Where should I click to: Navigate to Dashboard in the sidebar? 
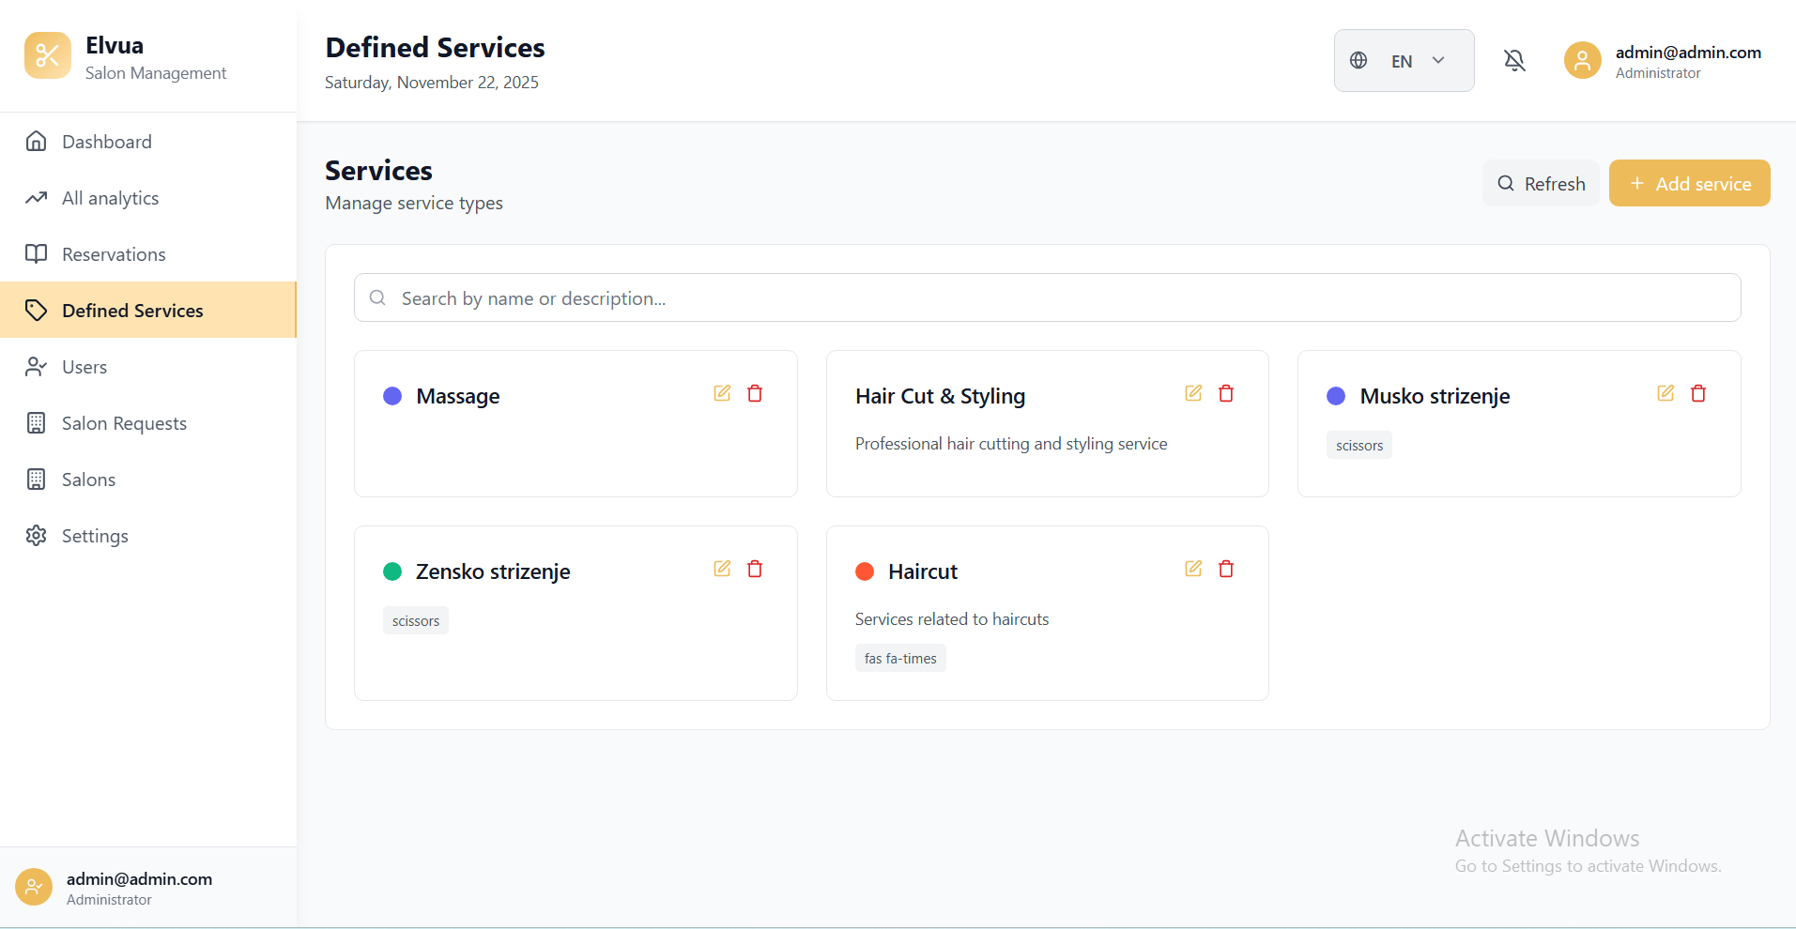[x=106, y=141]
